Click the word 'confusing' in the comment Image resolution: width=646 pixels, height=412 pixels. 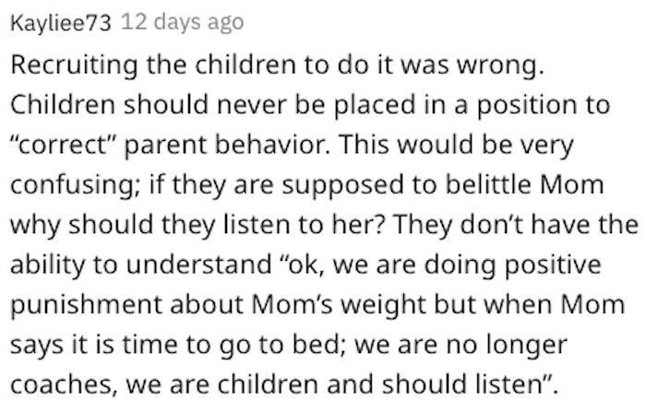tap(73, 186)
